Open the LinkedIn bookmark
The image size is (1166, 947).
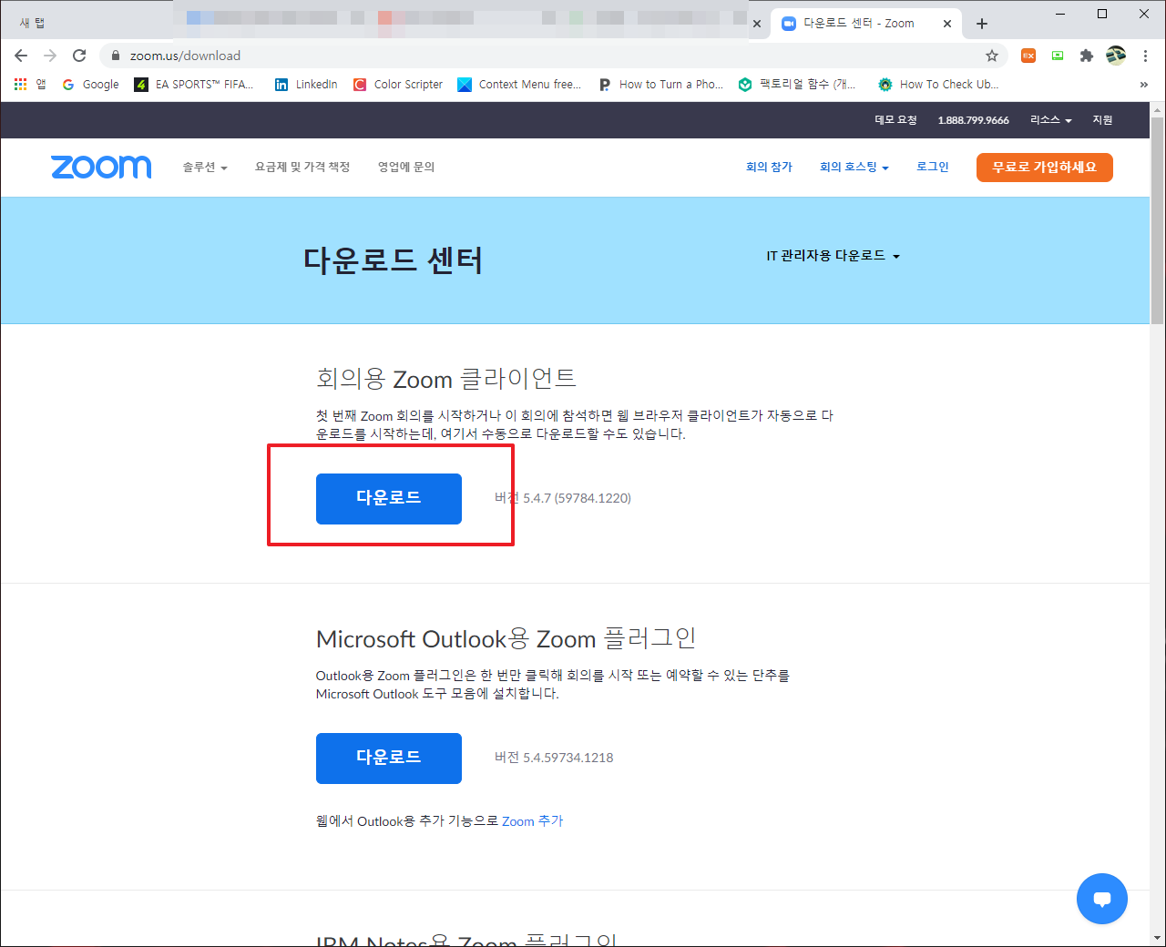coord(306,84)
